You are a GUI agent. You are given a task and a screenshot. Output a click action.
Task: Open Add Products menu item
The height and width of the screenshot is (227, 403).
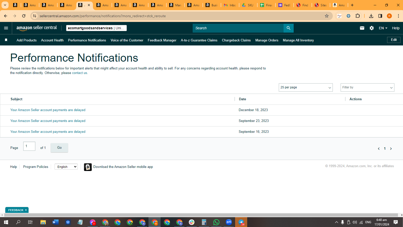tap(27, 40)
